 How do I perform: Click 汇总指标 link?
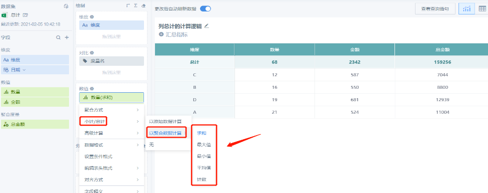[176, 34]
